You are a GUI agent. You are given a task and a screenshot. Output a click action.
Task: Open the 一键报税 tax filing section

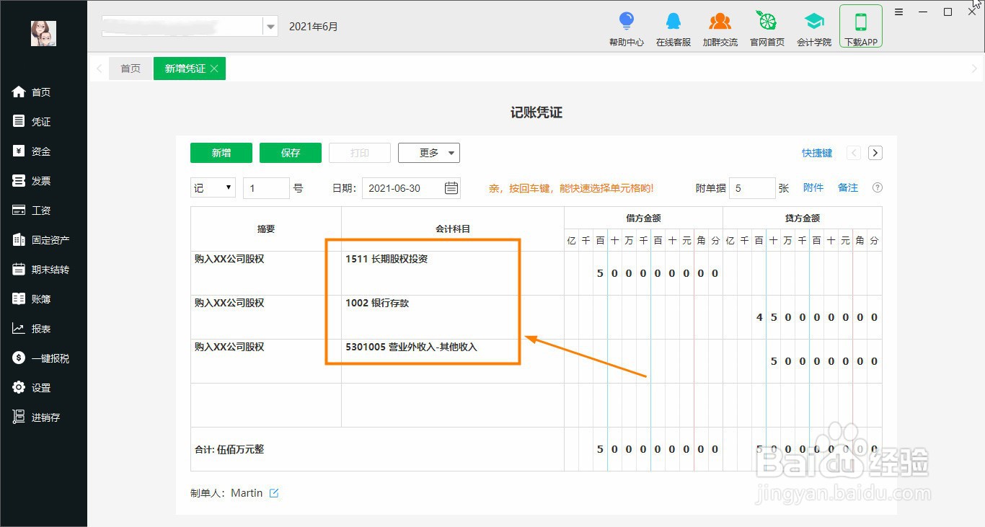coord(43,358)
